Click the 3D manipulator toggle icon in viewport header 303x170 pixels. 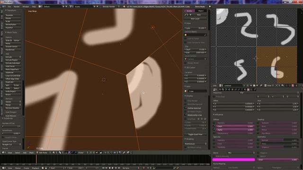[66, 153]
